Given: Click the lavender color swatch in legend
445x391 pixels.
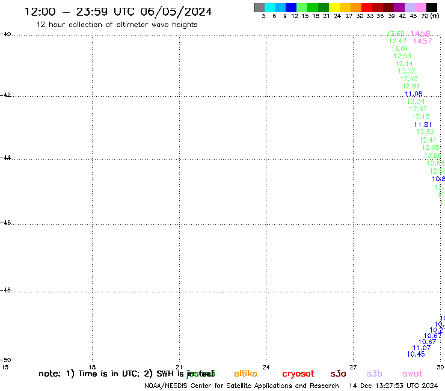Looking at the screenshot, I should pos(410,7).
